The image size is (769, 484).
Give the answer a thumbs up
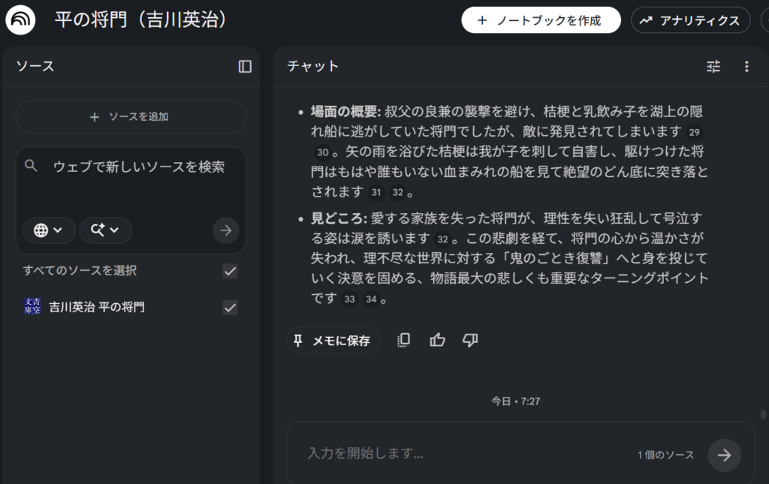pos(438,340)
